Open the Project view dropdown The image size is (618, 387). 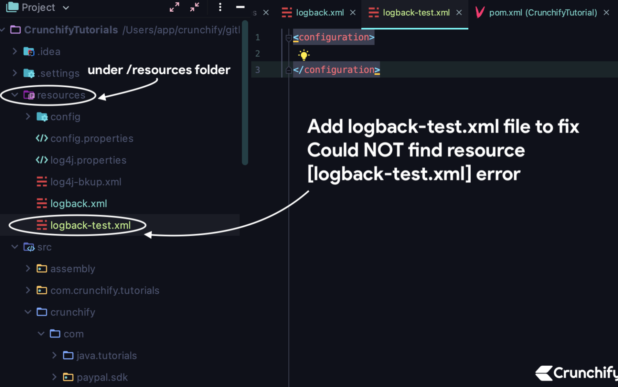(x=65, y=7)
